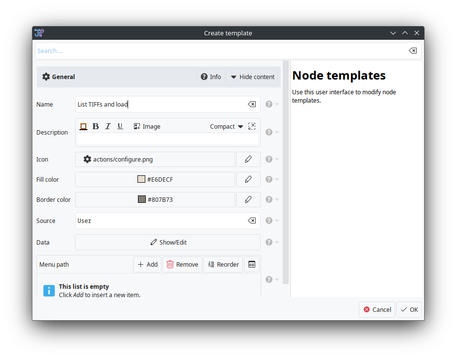Collapse the General section via Hide content
Viewport: 457px width, 359px height.
pos(252,77)
